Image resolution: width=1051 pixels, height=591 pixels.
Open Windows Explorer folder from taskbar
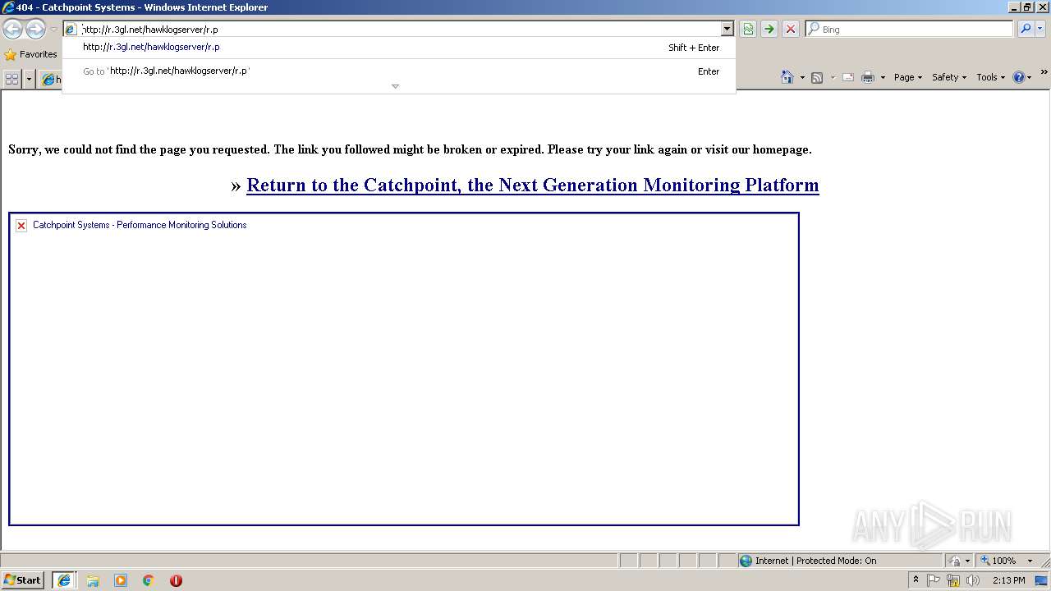pos(93,580)
